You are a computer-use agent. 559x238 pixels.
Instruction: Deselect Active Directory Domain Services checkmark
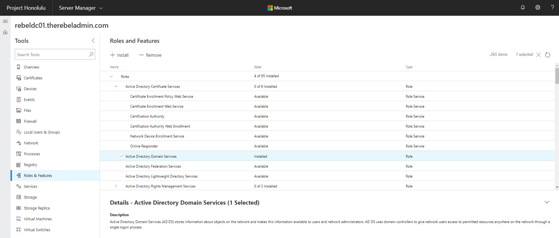click(122, 156)
